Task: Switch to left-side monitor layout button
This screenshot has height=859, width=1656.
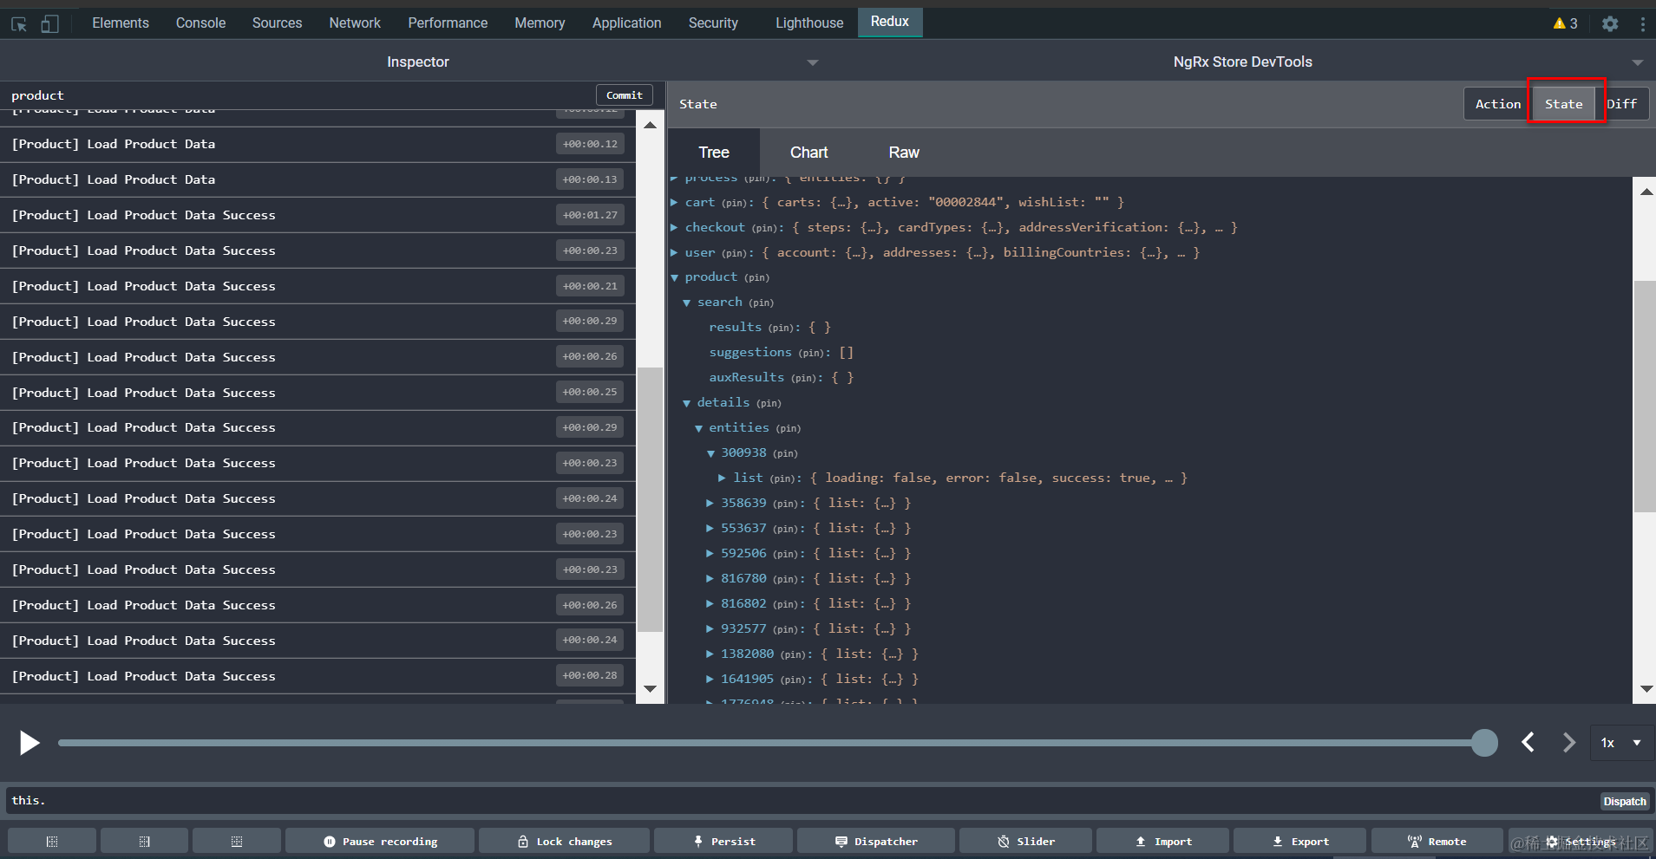Action: pos(52,841)
